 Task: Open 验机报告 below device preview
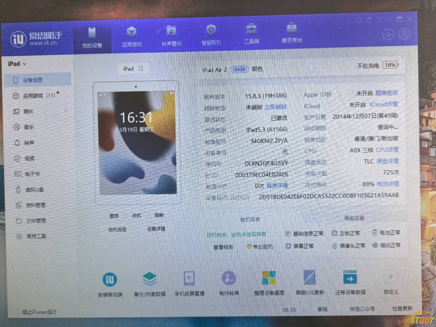[x=117, y=230]
